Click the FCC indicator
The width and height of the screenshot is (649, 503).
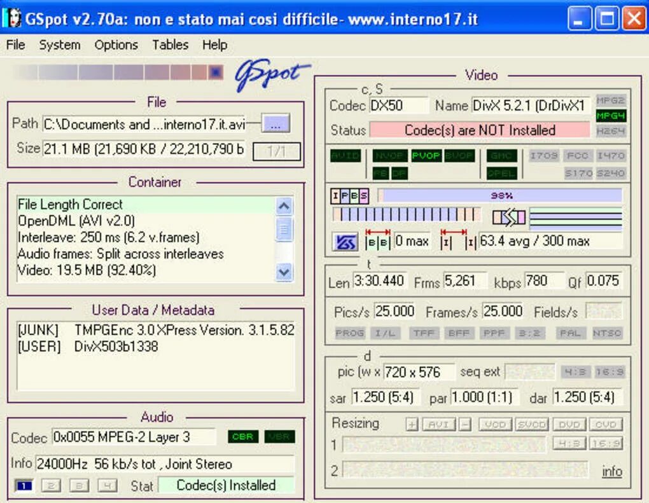click(577, 156)
